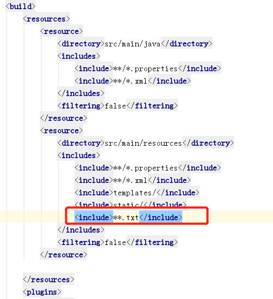Click the opening build tag
This screenshot has width=273, height=299.
point(21,6)
